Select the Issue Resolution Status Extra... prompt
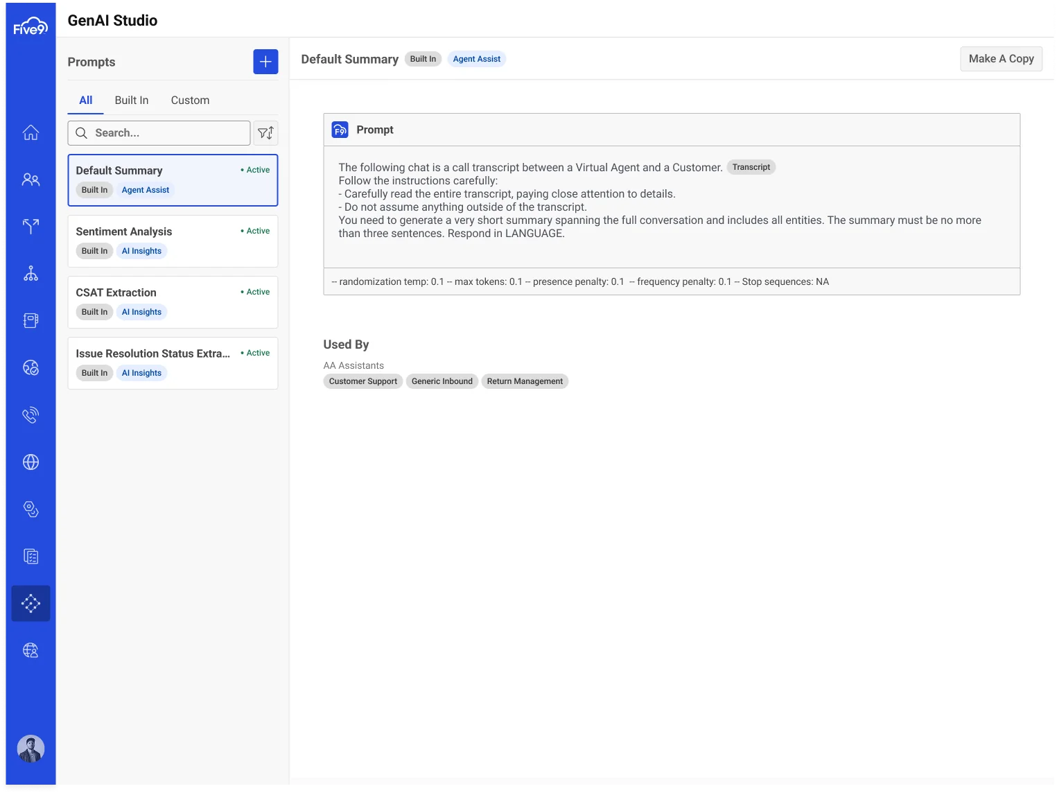Viewport: 1057px width, 793px height. [x=173, y=363]
